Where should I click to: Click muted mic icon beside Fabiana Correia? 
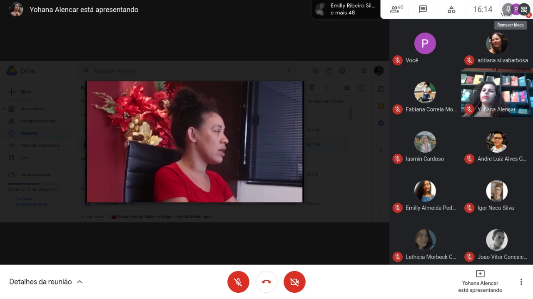[x=398, y=109]
